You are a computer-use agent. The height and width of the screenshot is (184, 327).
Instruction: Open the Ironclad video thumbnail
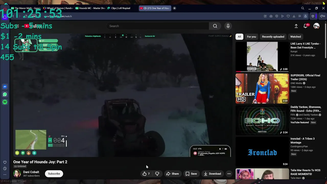tap(262, 152)
